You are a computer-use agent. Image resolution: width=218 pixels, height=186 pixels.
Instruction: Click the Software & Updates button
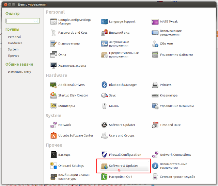click(124, 166)
